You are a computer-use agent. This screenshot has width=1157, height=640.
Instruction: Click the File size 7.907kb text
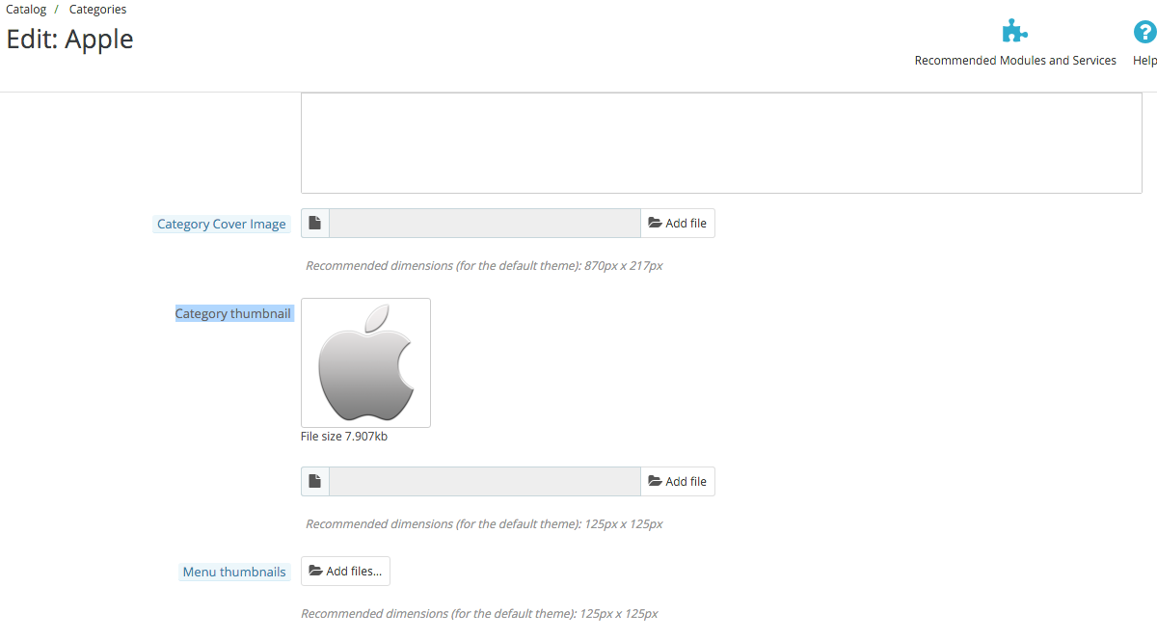344,437
